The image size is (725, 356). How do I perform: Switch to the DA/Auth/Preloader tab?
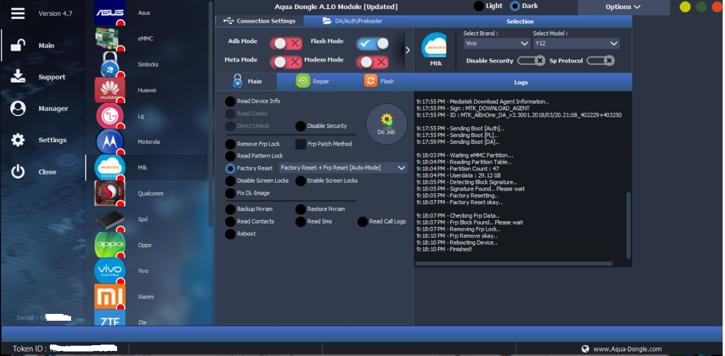(x=353, y=21)
